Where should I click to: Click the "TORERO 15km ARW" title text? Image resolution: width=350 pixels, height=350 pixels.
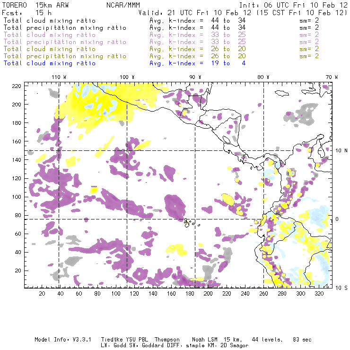coord(35,5)
